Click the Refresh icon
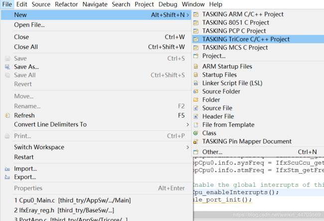Image resolution: width=324 pixels, height=221 pixels. coord(7,115)
